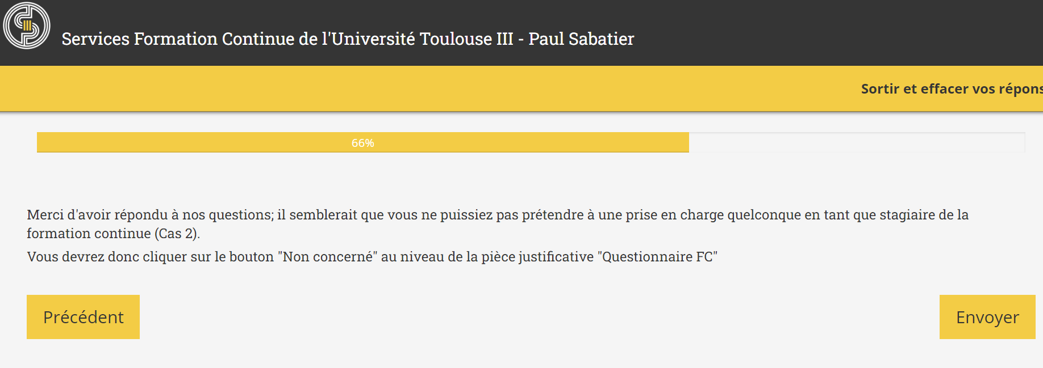The height and width of the screenshot is (368, 1043).
Task: Click the 66% progress label
Action: pos(362,143)
